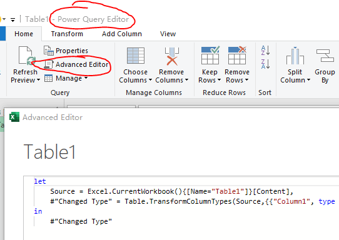
Task: Click the Refresh Preview icon
Action: tap(27, 56)
